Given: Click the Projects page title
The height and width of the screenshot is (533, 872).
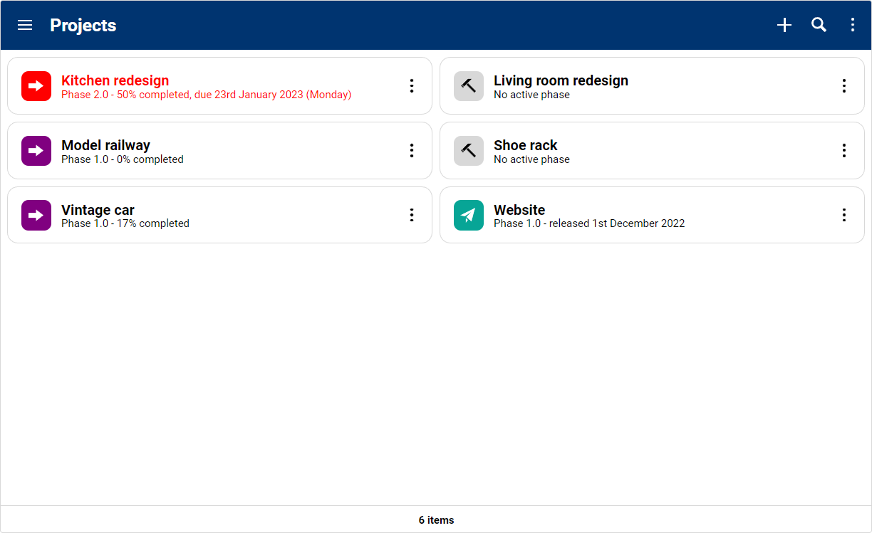Looking at the screenshot, I should (x=83, y=26).
